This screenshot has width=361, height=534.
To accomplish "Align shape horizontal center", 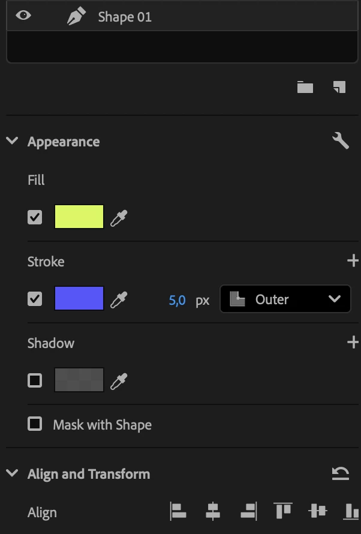I will pos(213,512).
